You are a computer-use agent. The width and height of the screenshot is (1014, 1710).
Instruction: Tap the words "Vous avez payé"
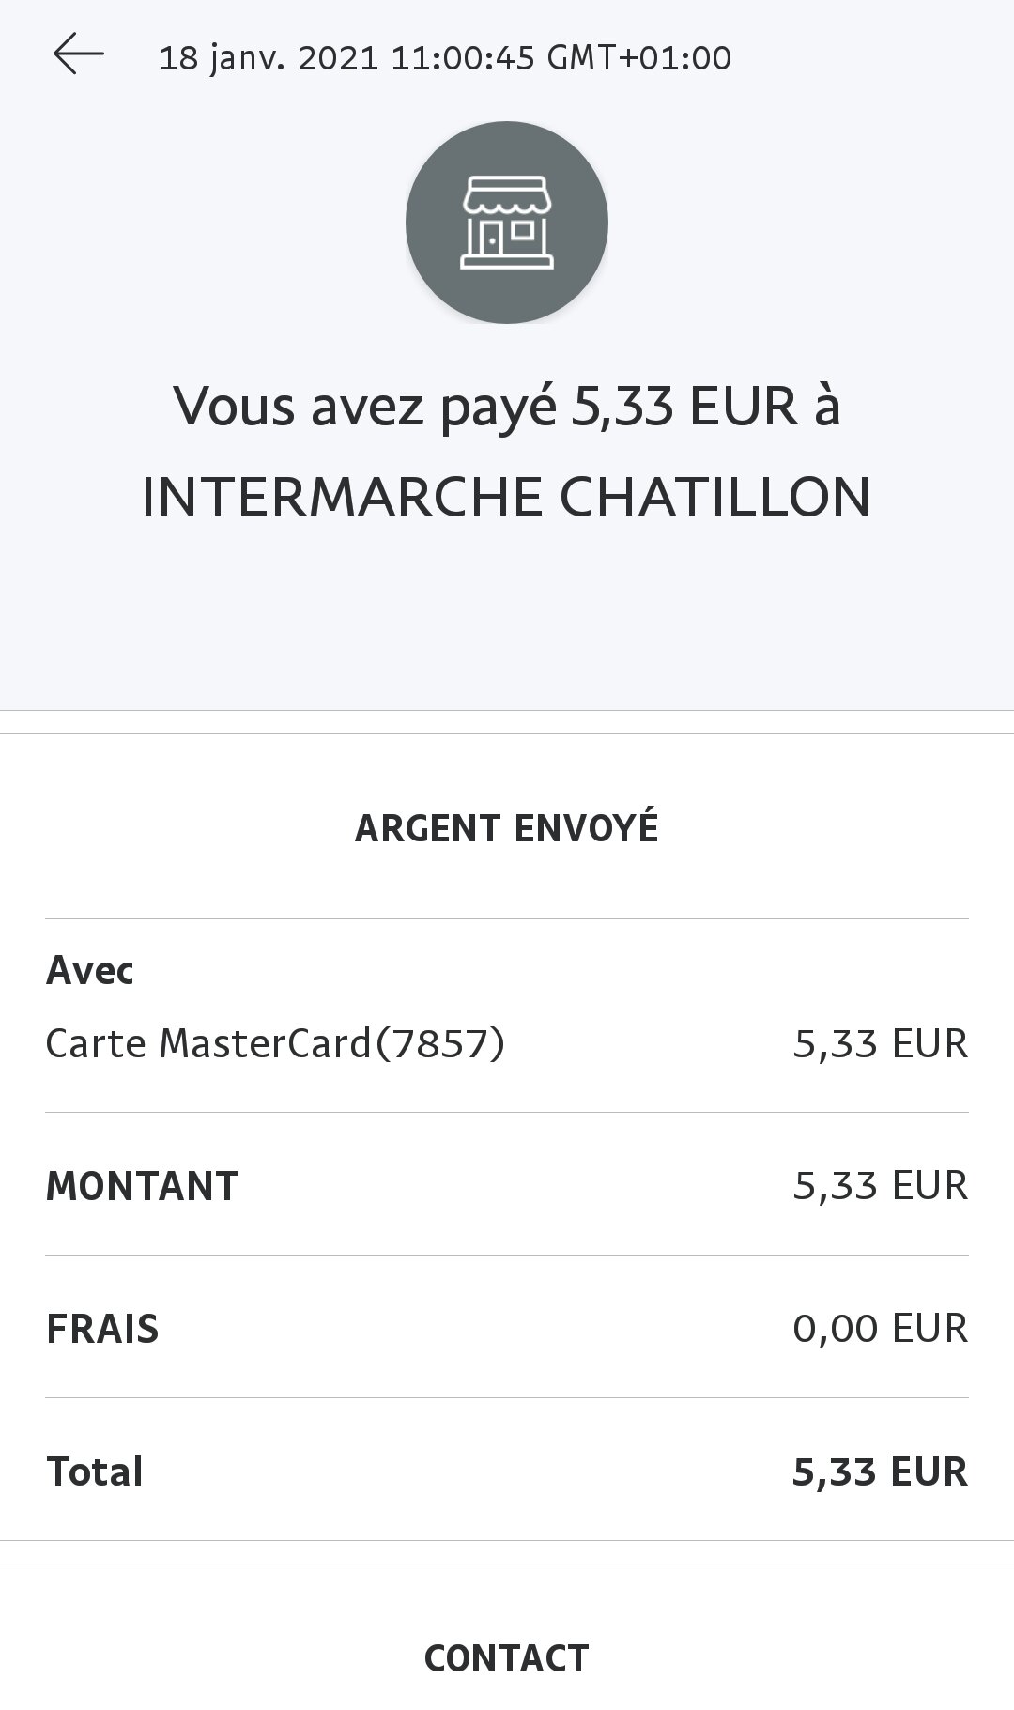366,407
